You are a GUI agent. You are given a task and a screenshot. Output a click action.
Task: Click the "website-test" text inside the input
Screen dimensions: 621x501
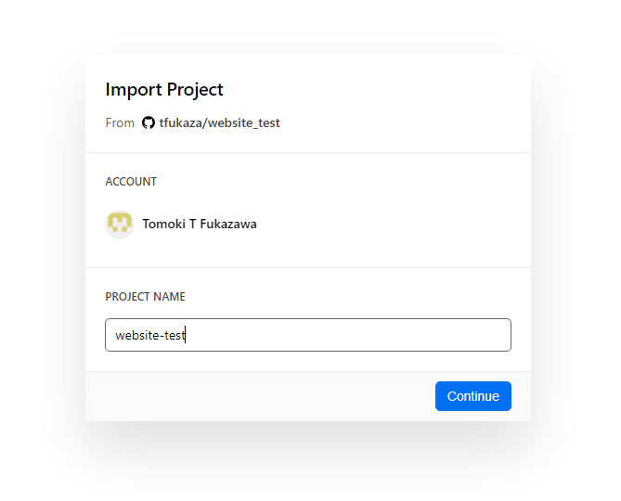coord(150,335)
